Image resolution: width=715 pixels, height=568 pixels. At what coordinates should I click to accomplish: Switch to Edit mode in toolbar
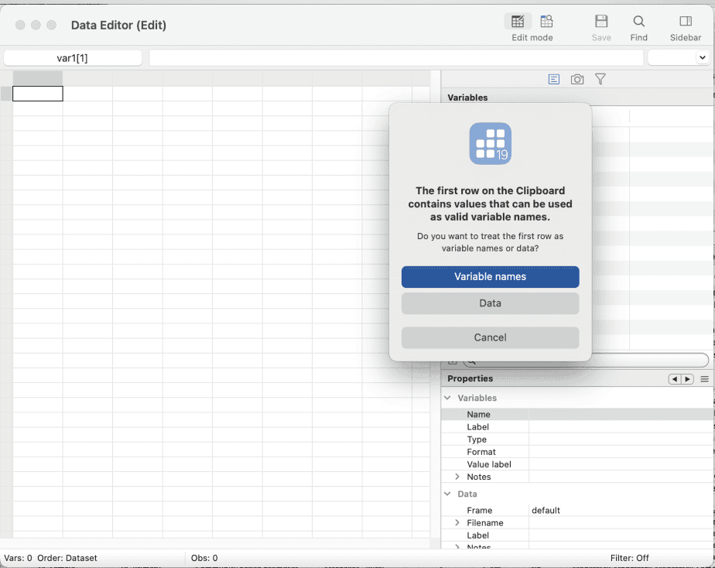pos(518,22)
